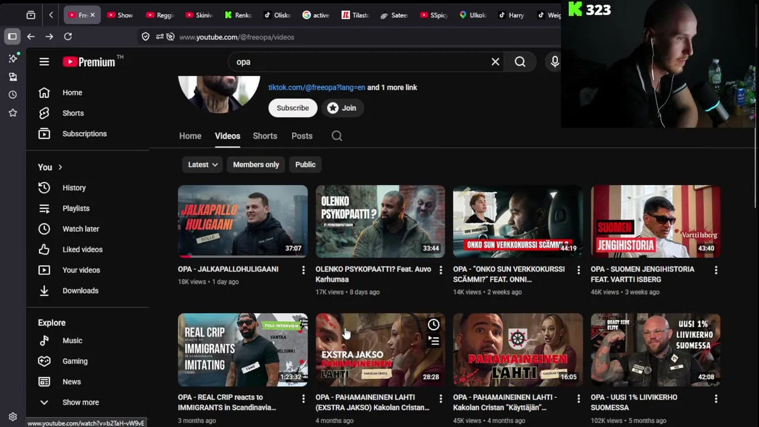Open options menu for UUSI 1% LIIVIKERHO video
This screenshot has height=427, width=759.
tap(716, 399)
